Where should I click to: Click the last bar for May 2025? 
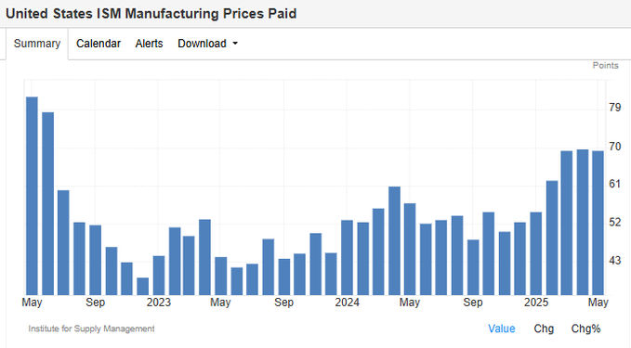click(x=598, y=223)
